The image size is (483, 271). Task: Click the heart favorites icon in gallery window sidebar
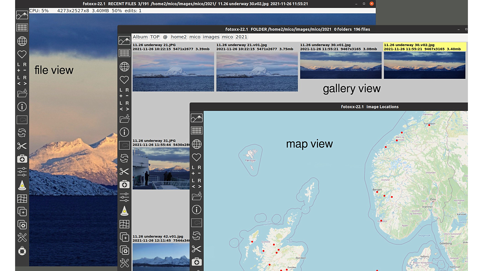(124, 80)
